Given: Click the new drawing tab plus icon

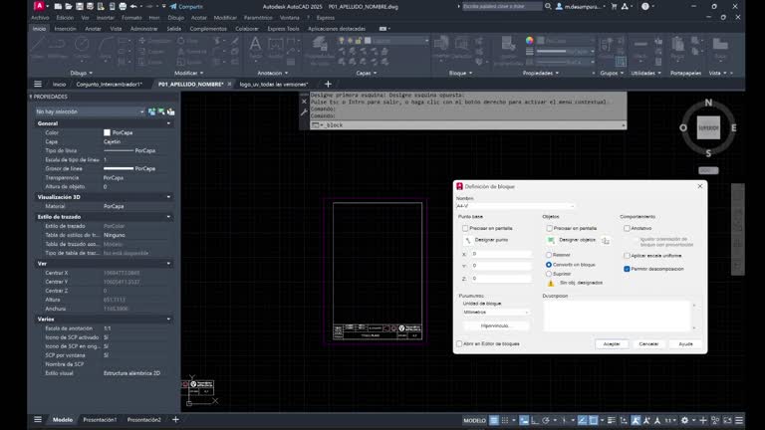Looking at the screenshot, I should point(328,84).
